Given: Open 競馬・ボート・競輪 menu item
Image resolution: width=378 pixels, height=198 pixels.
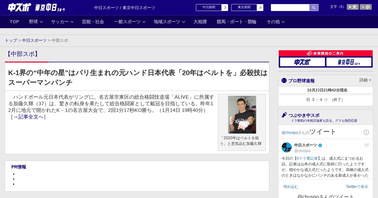Looking at the screenshot, I should coord(237,22).
